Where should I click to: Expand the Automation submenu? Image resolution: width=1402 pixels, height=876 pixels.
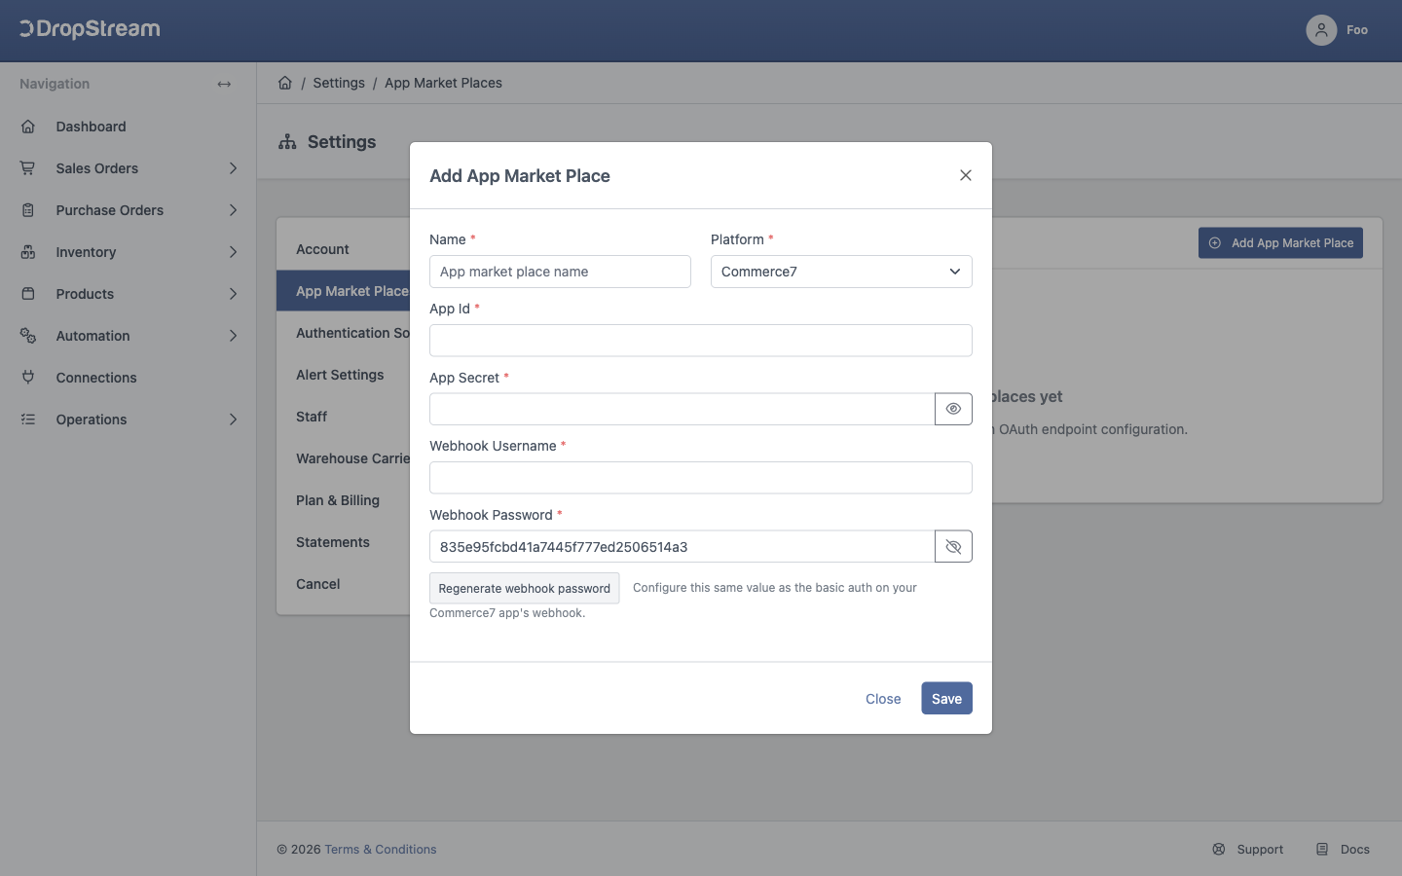pyautogui.click(x=233, y=336)
